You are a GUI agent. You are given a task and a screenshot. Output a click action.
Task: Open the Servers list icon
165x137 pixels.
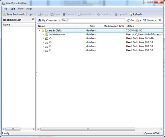tap(144, 20)
